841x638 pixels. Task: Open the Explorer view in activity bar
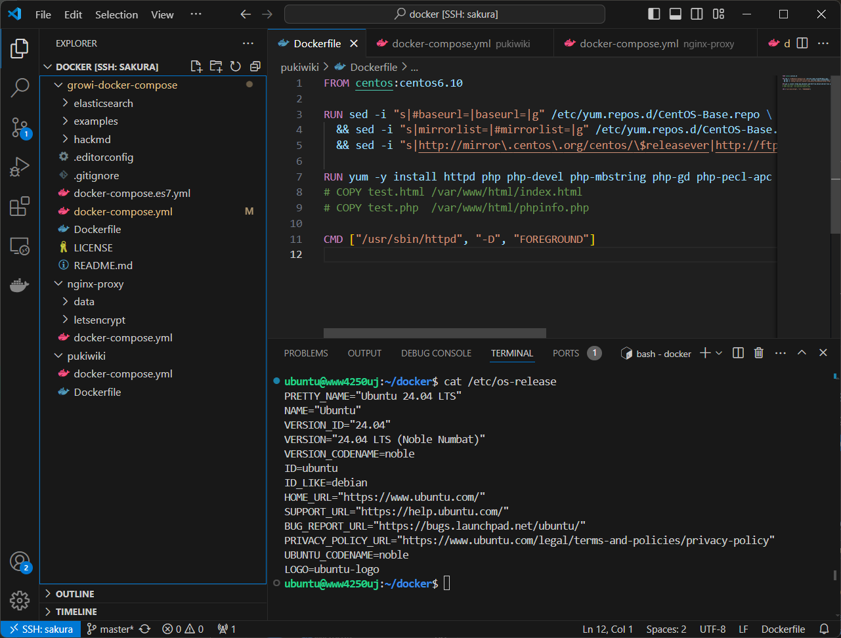pyautogui.click(x=20, y=48)
